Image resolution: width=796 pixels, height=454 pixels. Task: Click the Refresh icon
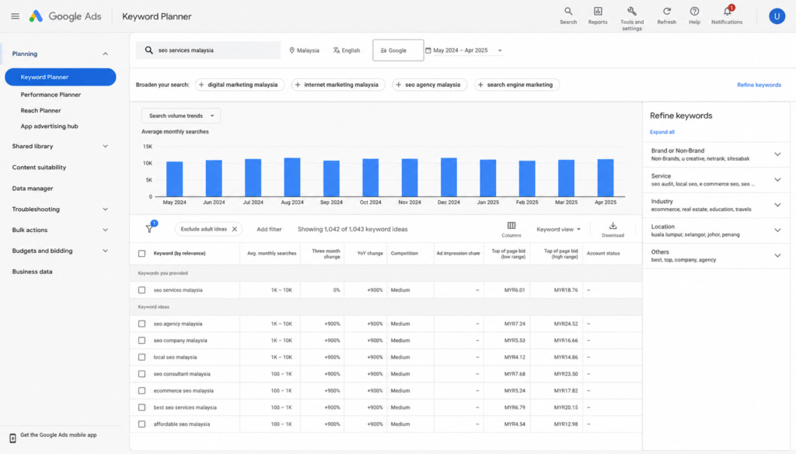coord(666,16)
